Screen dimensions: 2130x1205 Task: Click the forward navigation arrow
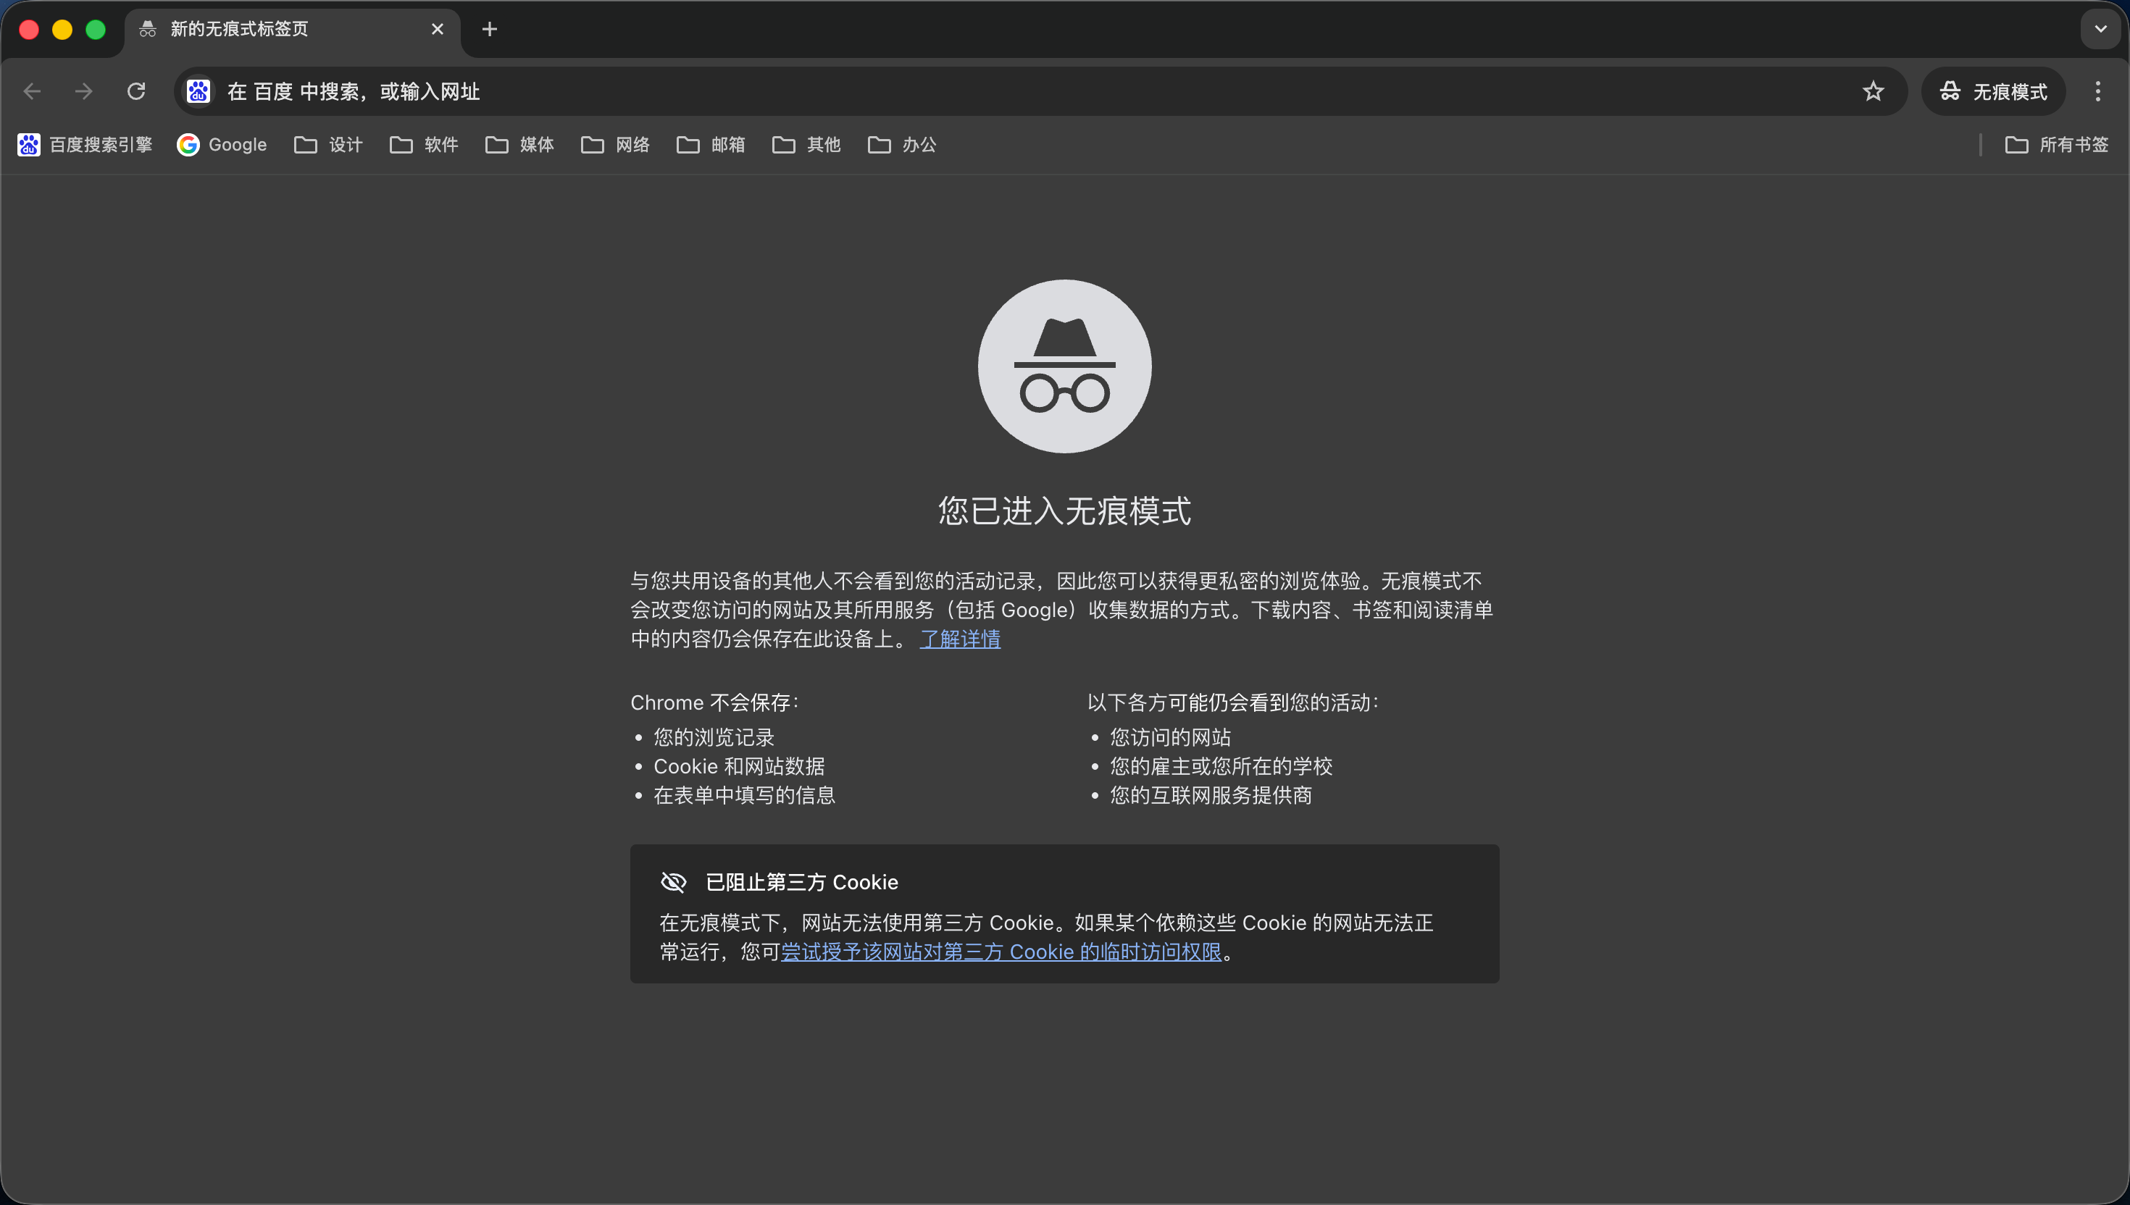[x=83, y=91]
